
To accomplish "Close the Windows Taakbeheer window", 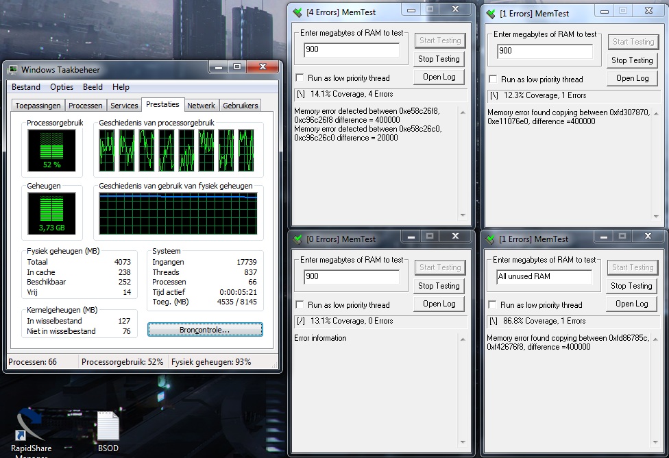I will 263,67.
